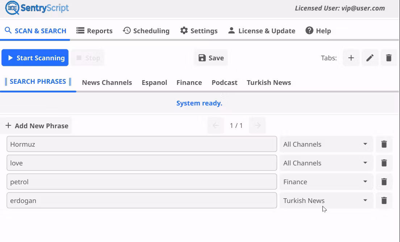This screenshot has width=400, height=242.
Task: Open the Reports menu
Action: coord(94,31)
